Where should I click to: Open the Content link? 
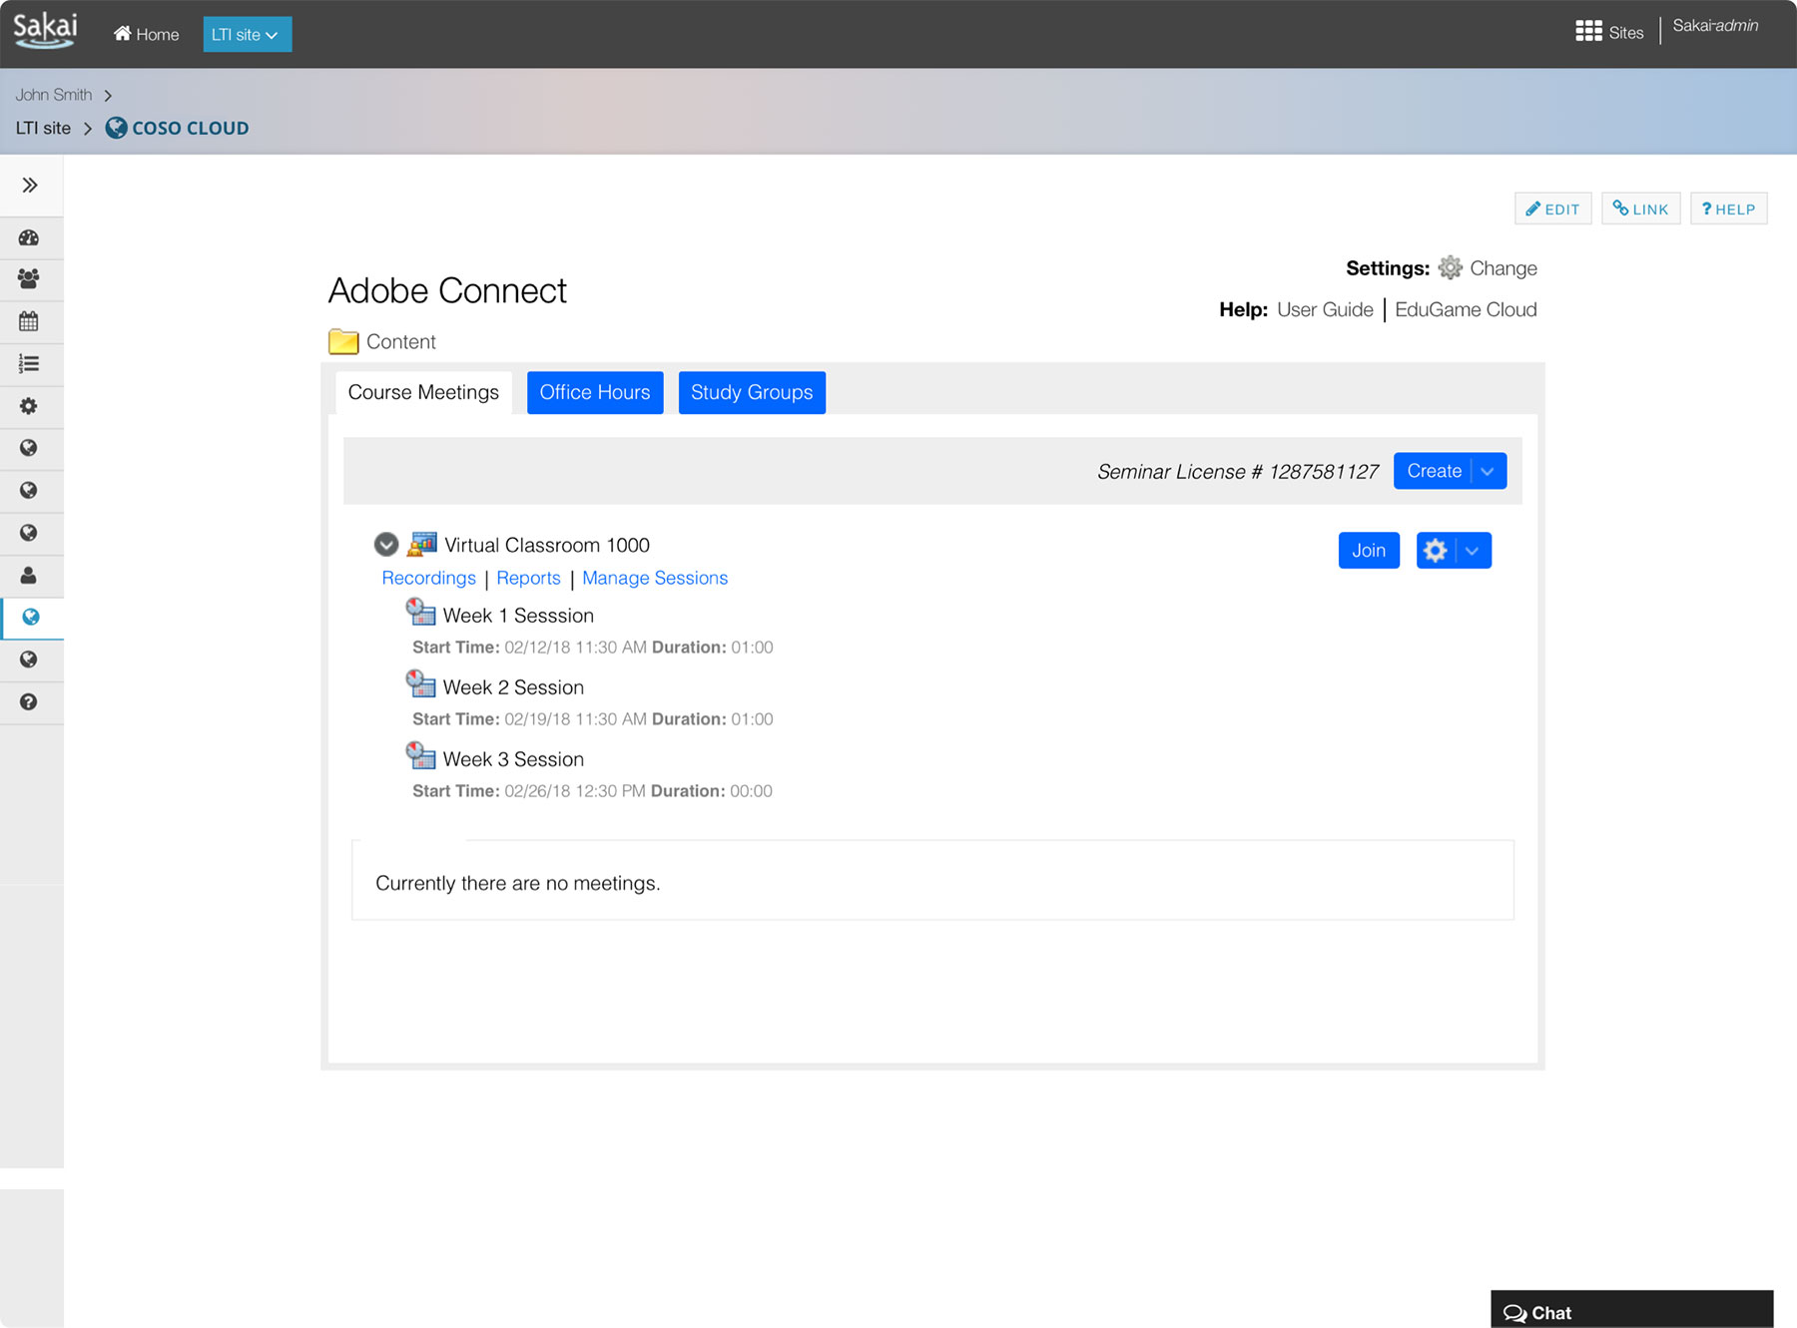coord(401,342)
